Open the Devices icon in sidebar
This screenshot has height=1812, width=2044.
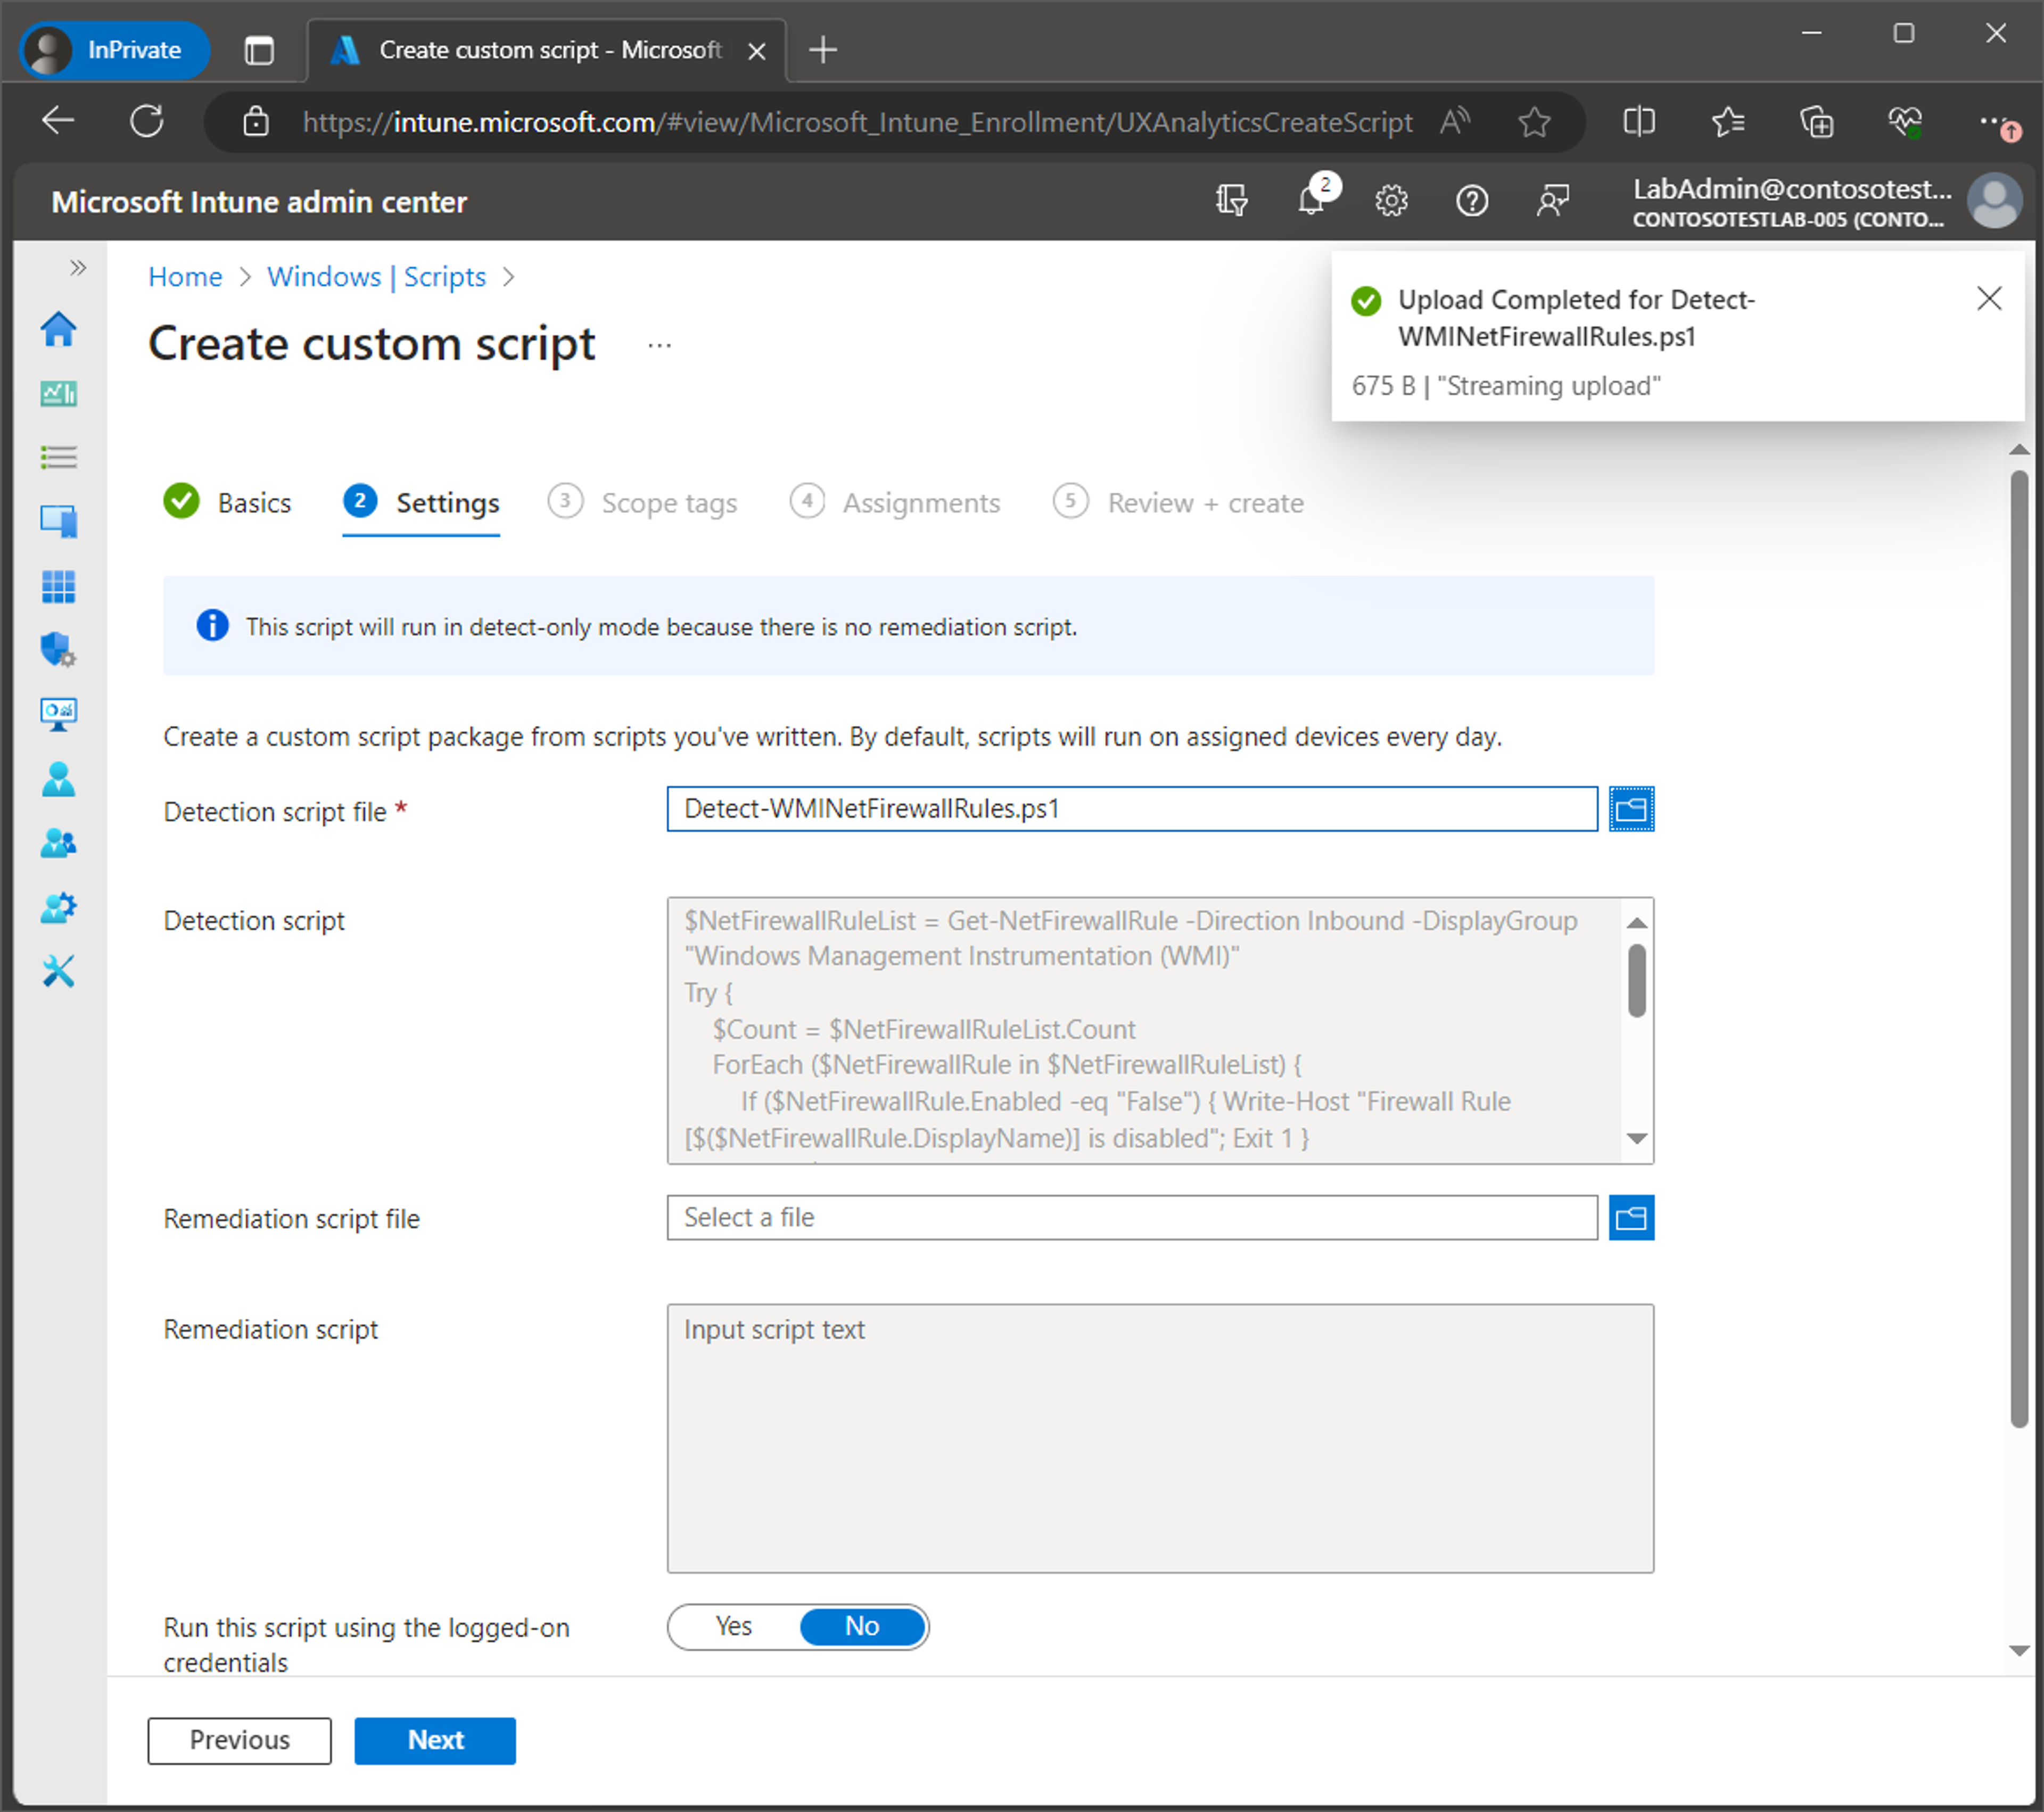(x=58, y=521)
